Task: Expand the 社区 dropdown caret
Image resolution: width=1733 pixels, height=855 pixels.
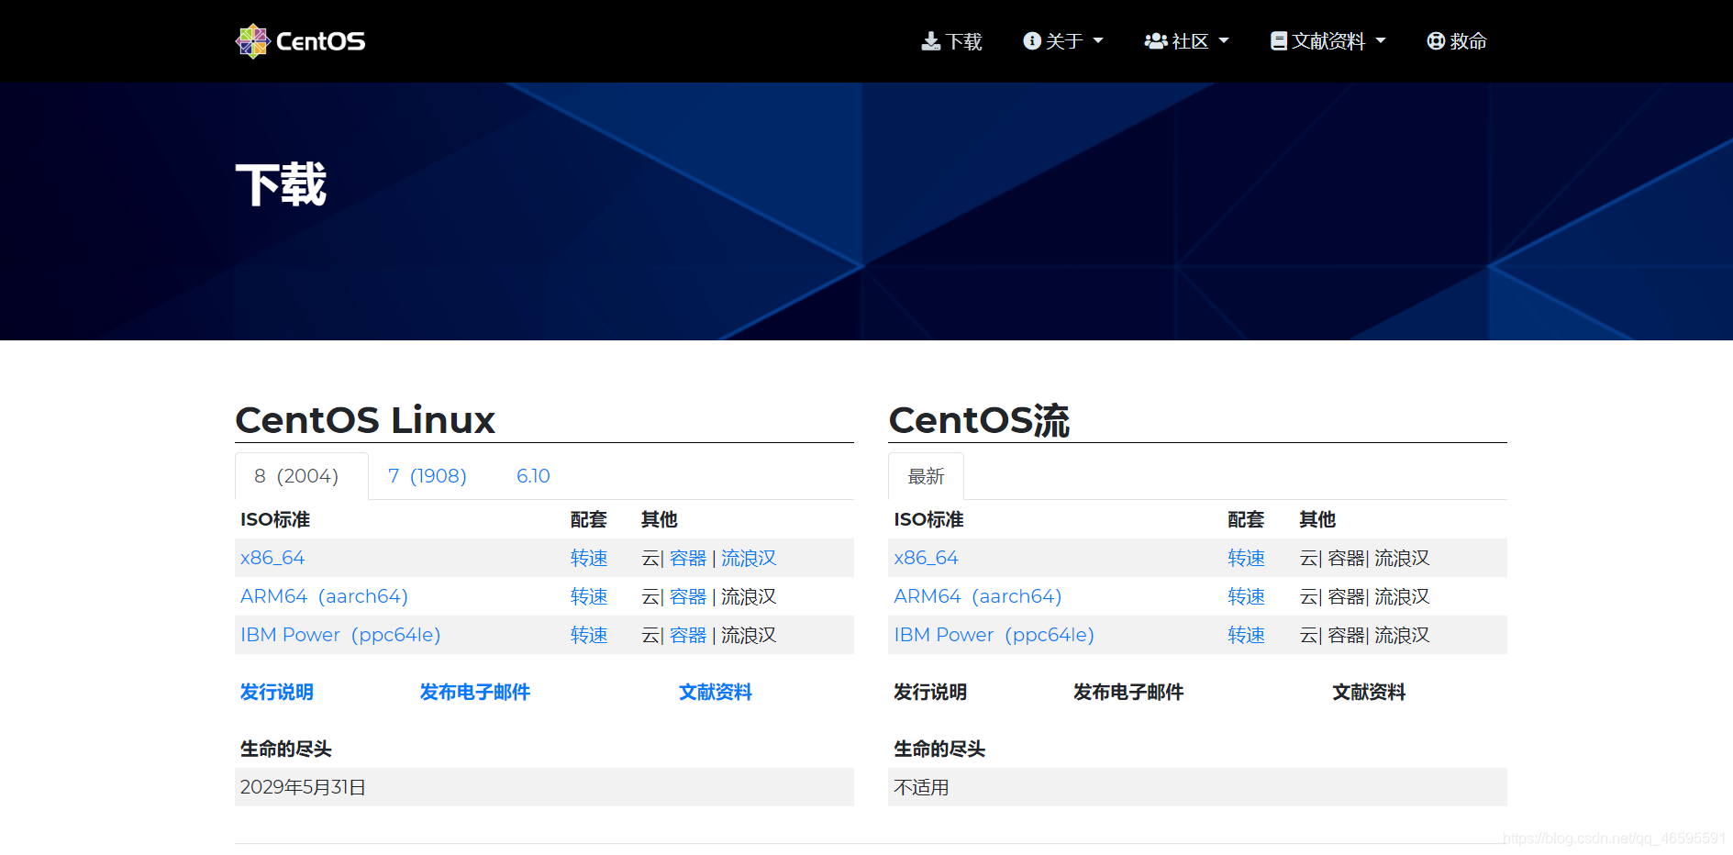Action: pos(1224,41)
